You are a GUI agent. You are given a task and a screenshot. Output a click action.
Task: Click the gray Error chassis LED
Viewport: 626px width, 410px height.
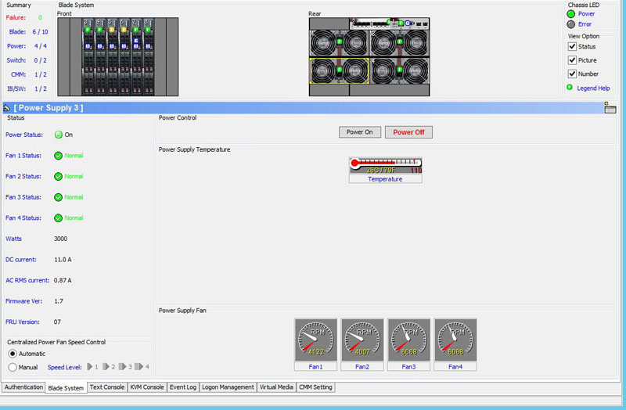pos(571,24)
